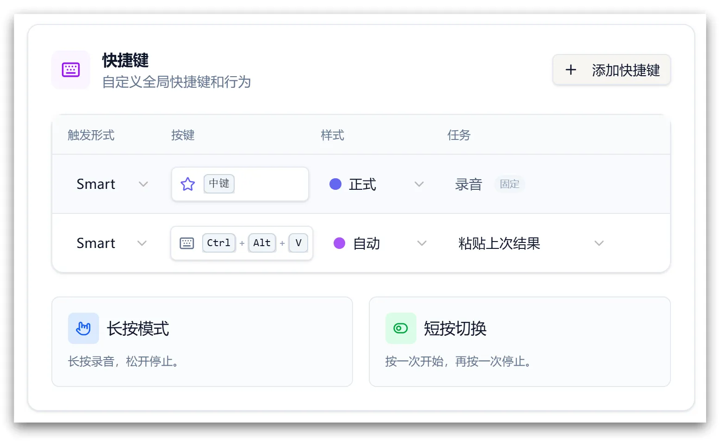Expand the 自动 style dropdown

tap(379, 243)
